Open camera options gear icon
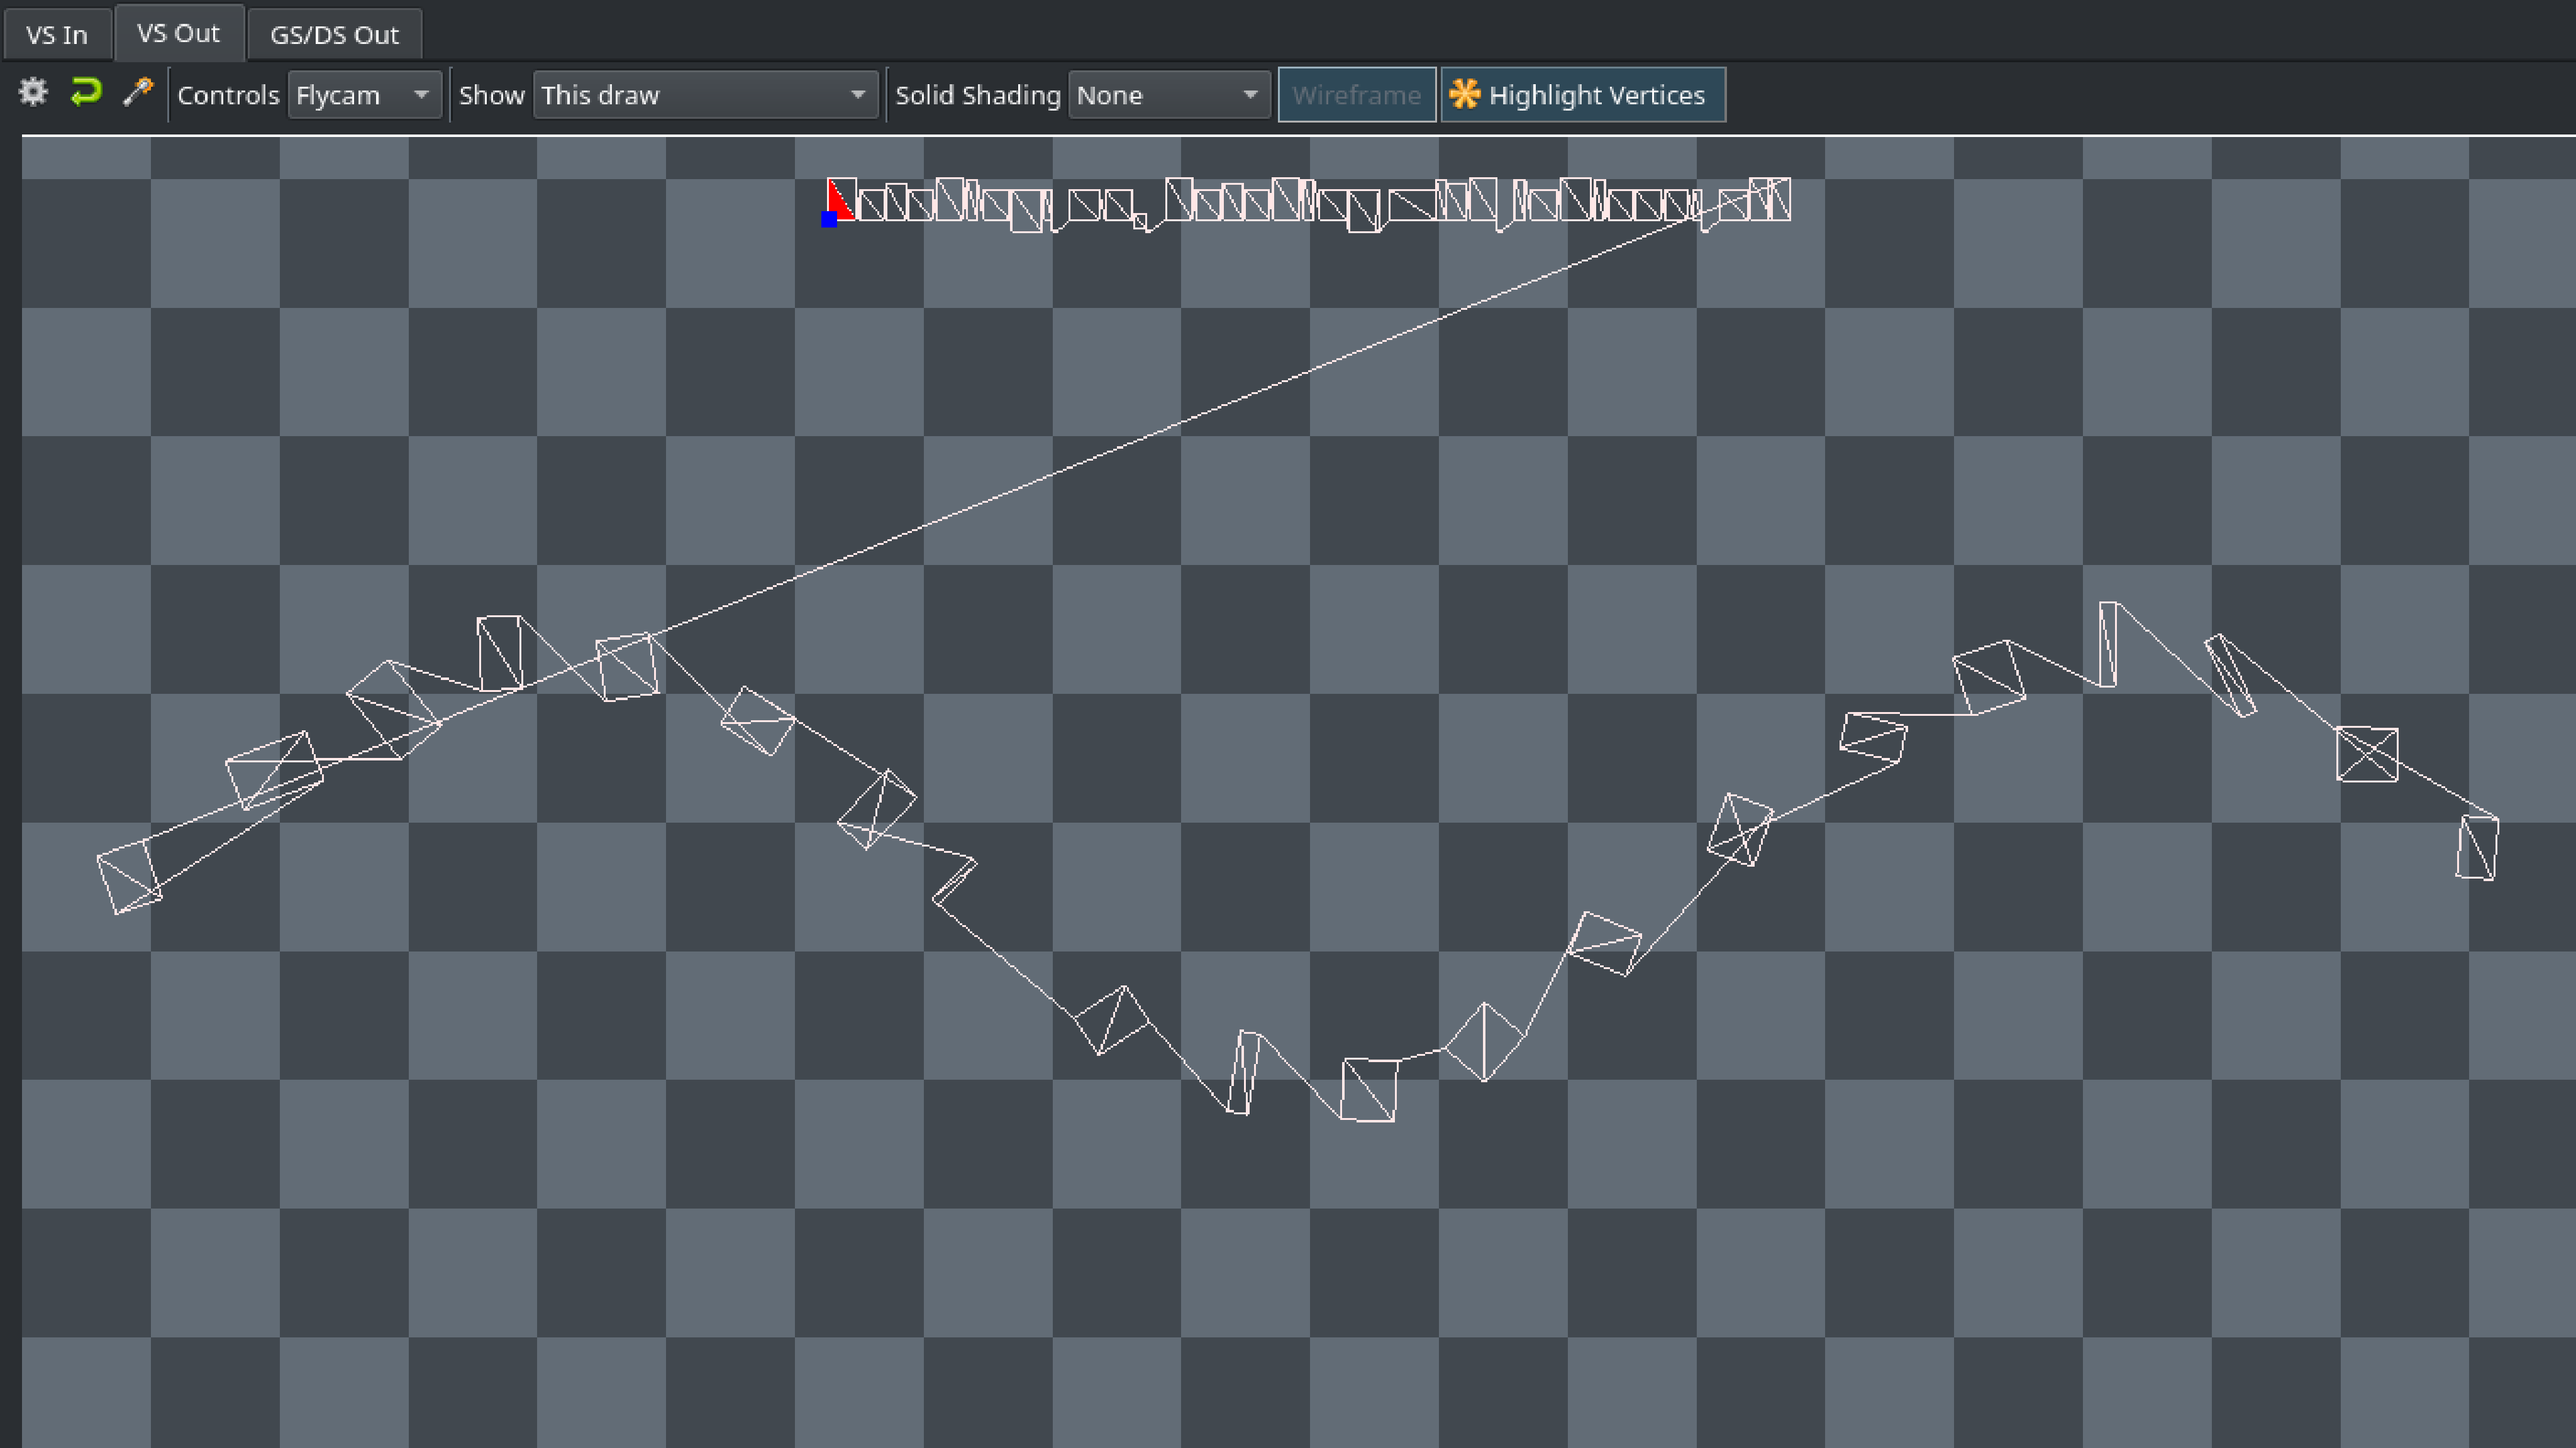2576x1448 pixels. point(33,93)
